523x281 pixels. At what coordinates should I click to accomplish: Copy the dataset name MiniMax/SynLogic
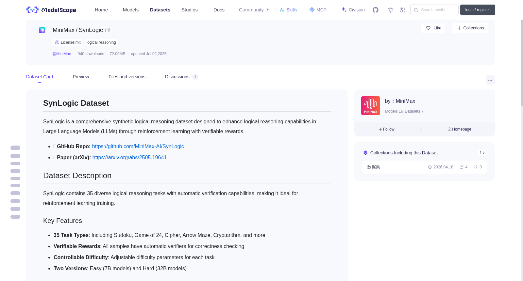(x=107, y=30)
